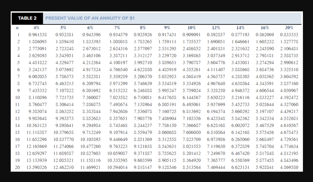Select value 3.274294
This screenshot has width=313, height=182.
point(265,63)
